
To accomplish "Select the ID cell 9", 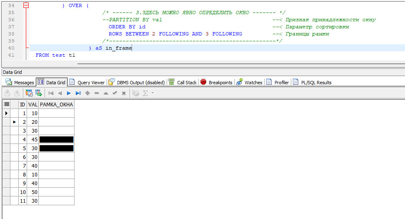I will [23, 183].
